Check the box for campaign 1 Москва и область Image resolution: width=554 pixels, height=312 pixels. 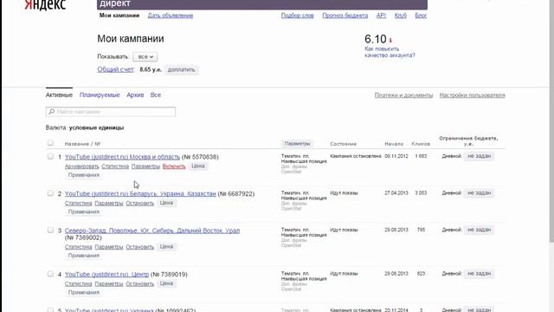[50, 156]
